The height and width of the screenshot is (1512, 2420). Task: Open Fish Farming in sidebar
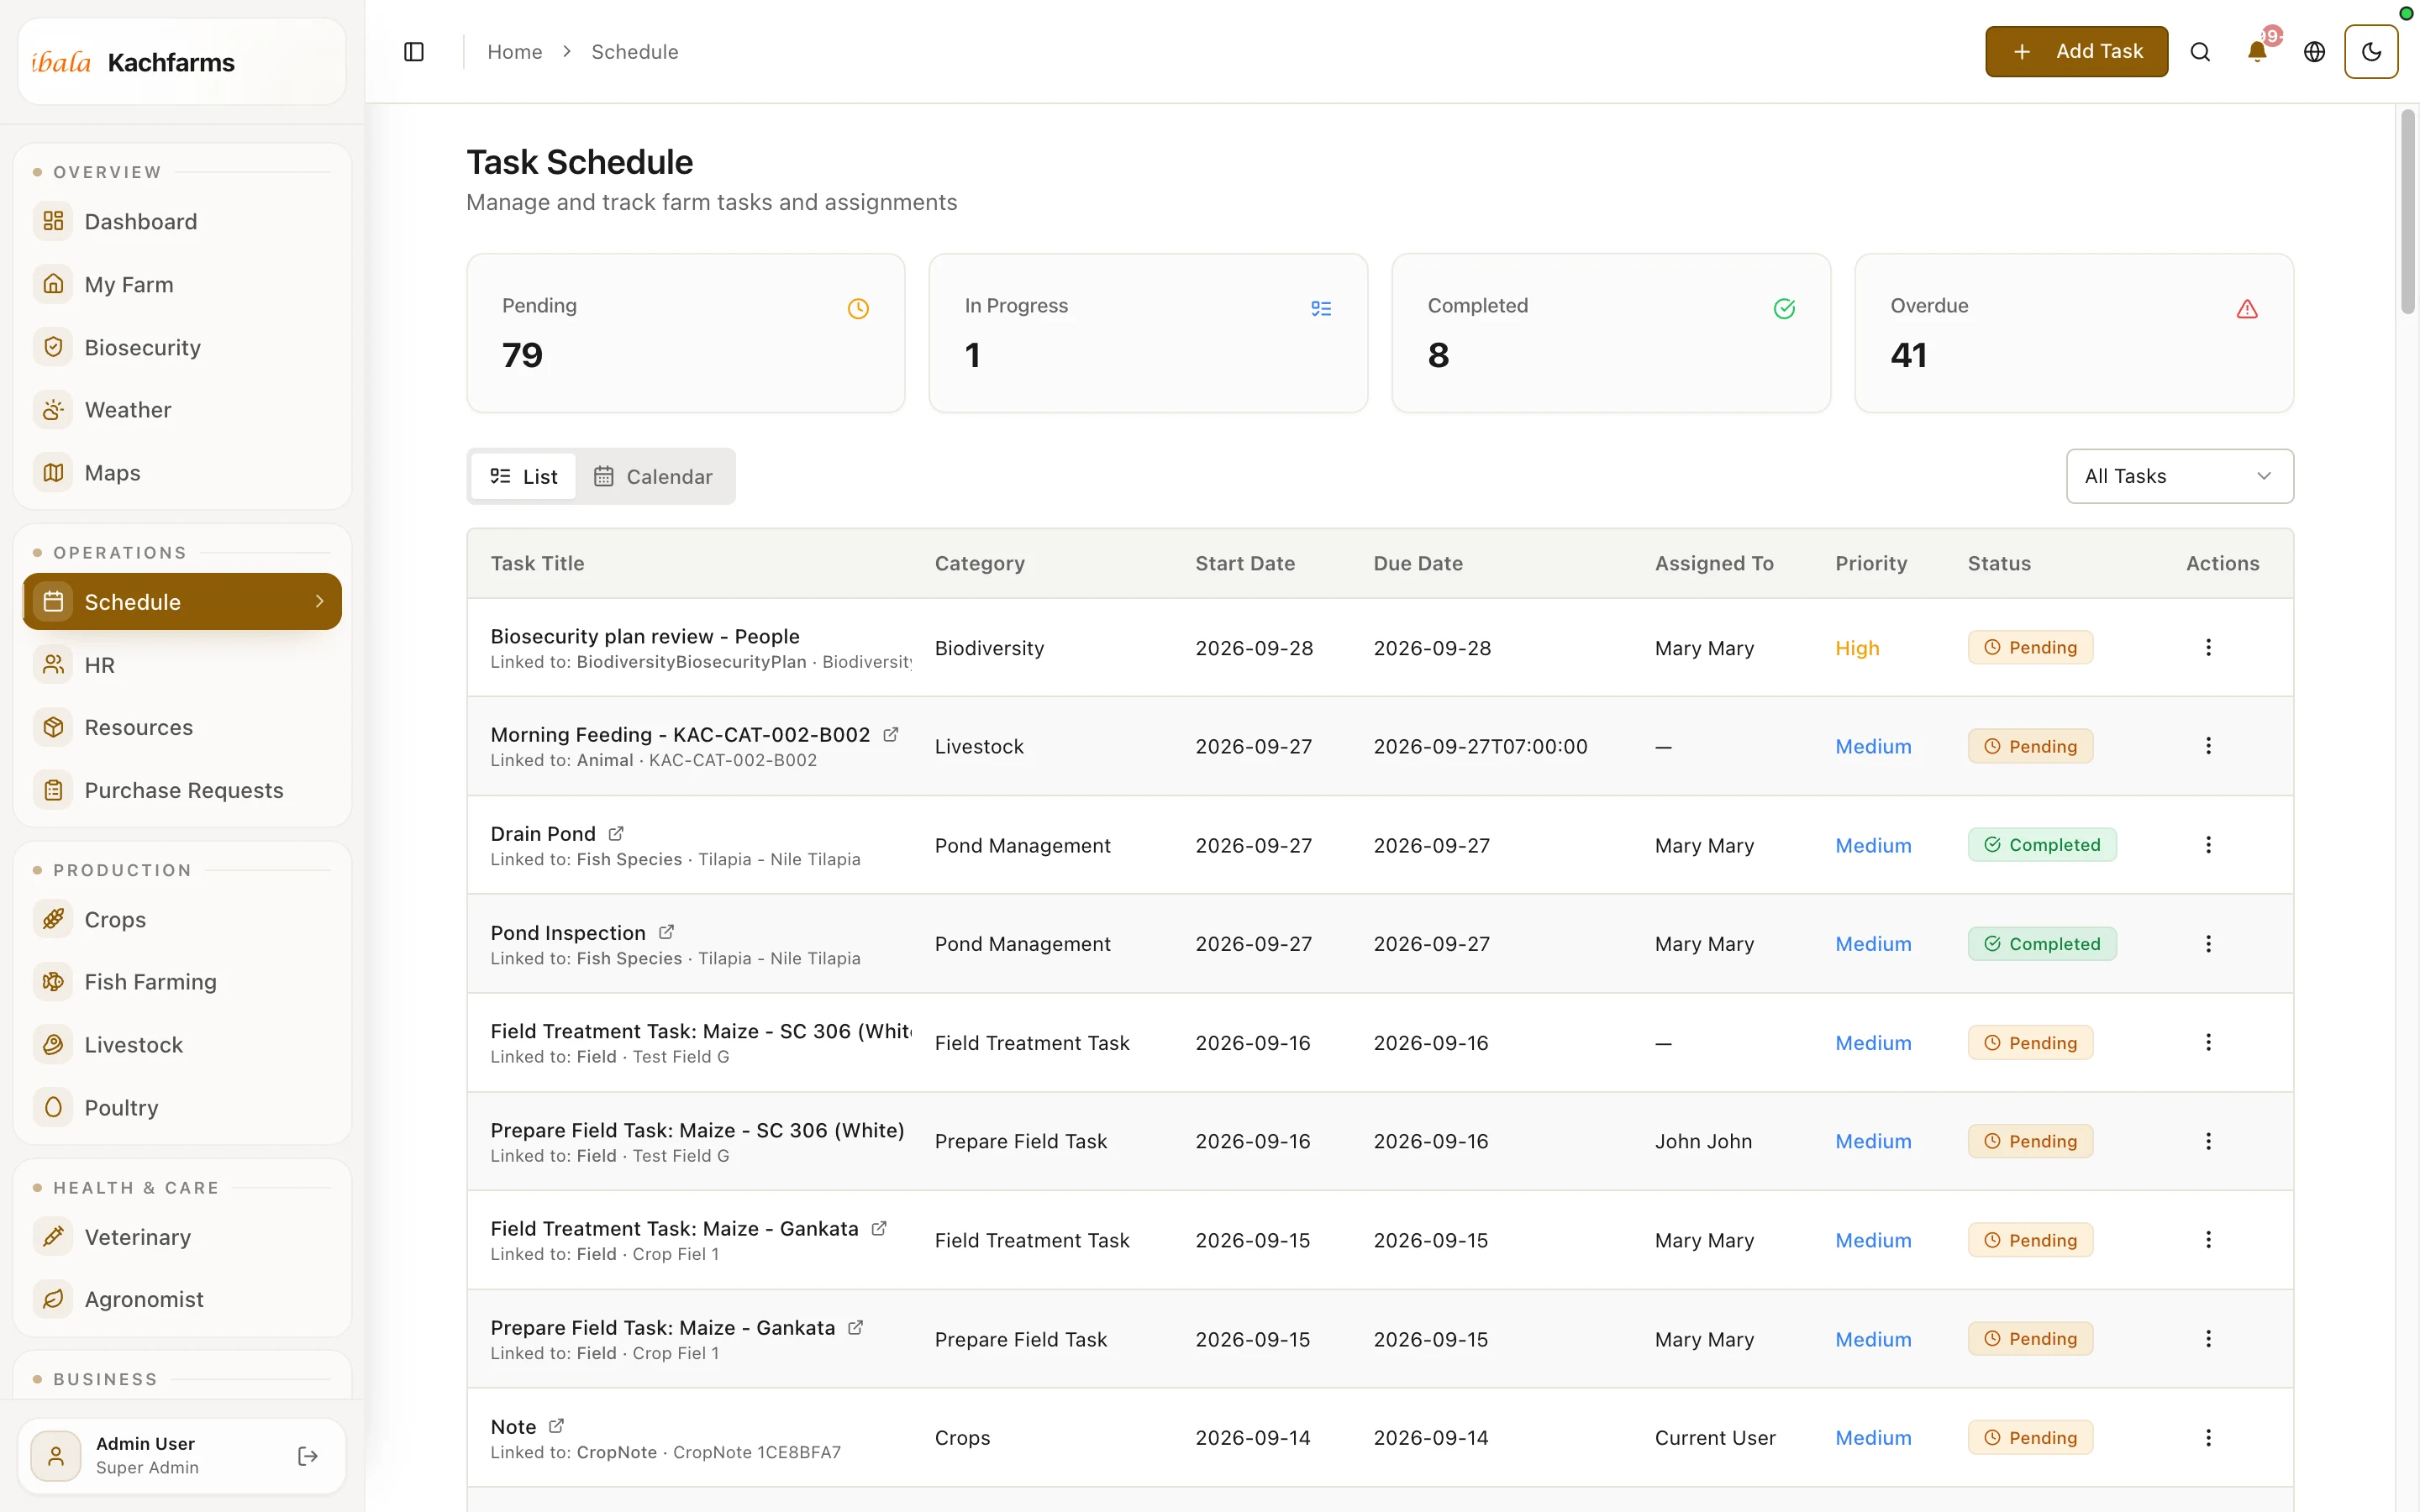pos(182,982)
